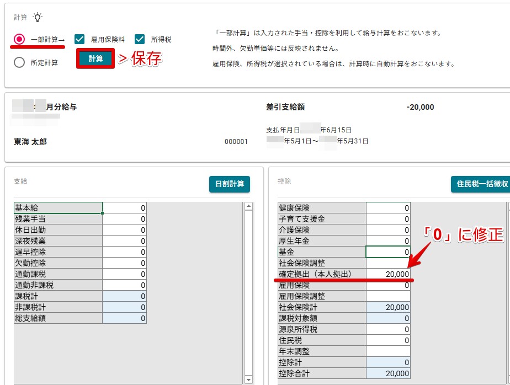Toggle the 所得税 checkbox
The image size is (510, 385).
140,39
